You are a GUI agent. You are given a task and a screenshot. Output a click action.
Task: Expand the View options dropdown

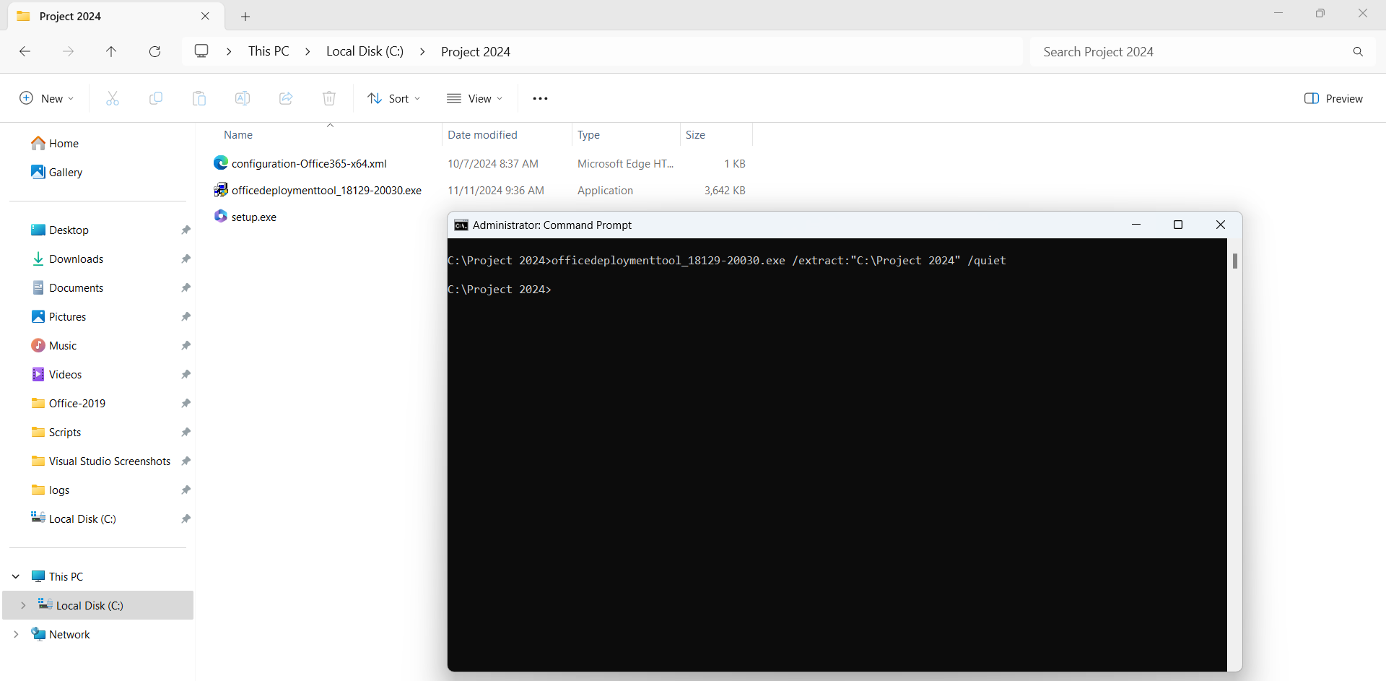474,98
